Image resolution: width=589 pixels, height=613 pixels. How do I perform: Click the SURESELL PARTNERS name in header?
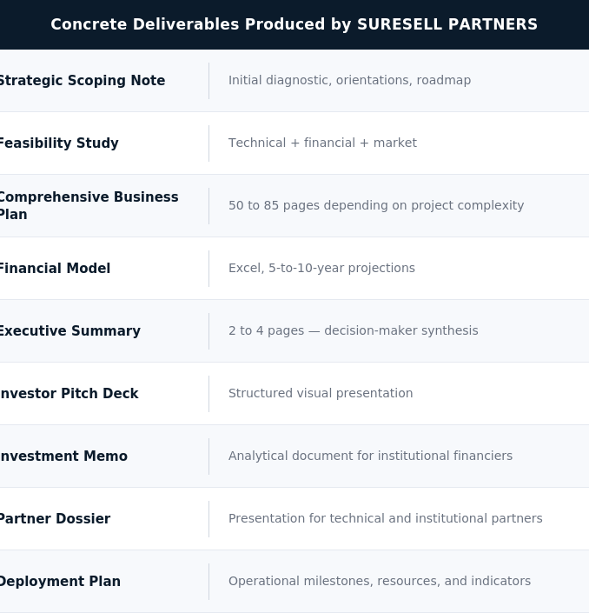(447, 24)
